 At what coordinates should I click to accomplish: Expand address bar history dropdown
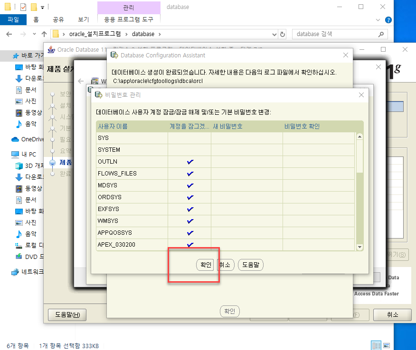click(274, 35)
